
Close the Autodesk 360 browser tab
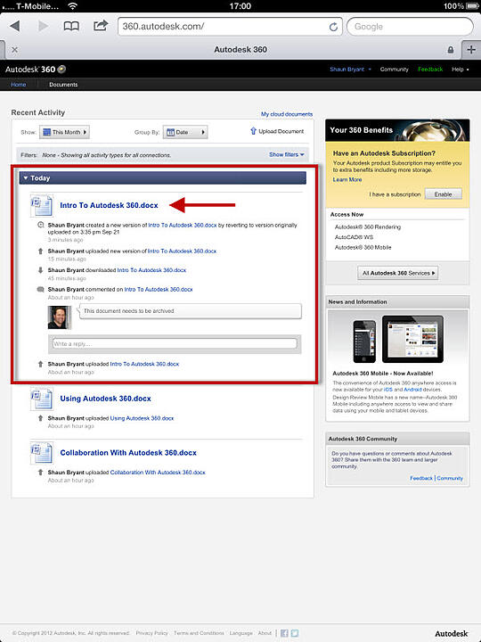click(x=15, y=50)
